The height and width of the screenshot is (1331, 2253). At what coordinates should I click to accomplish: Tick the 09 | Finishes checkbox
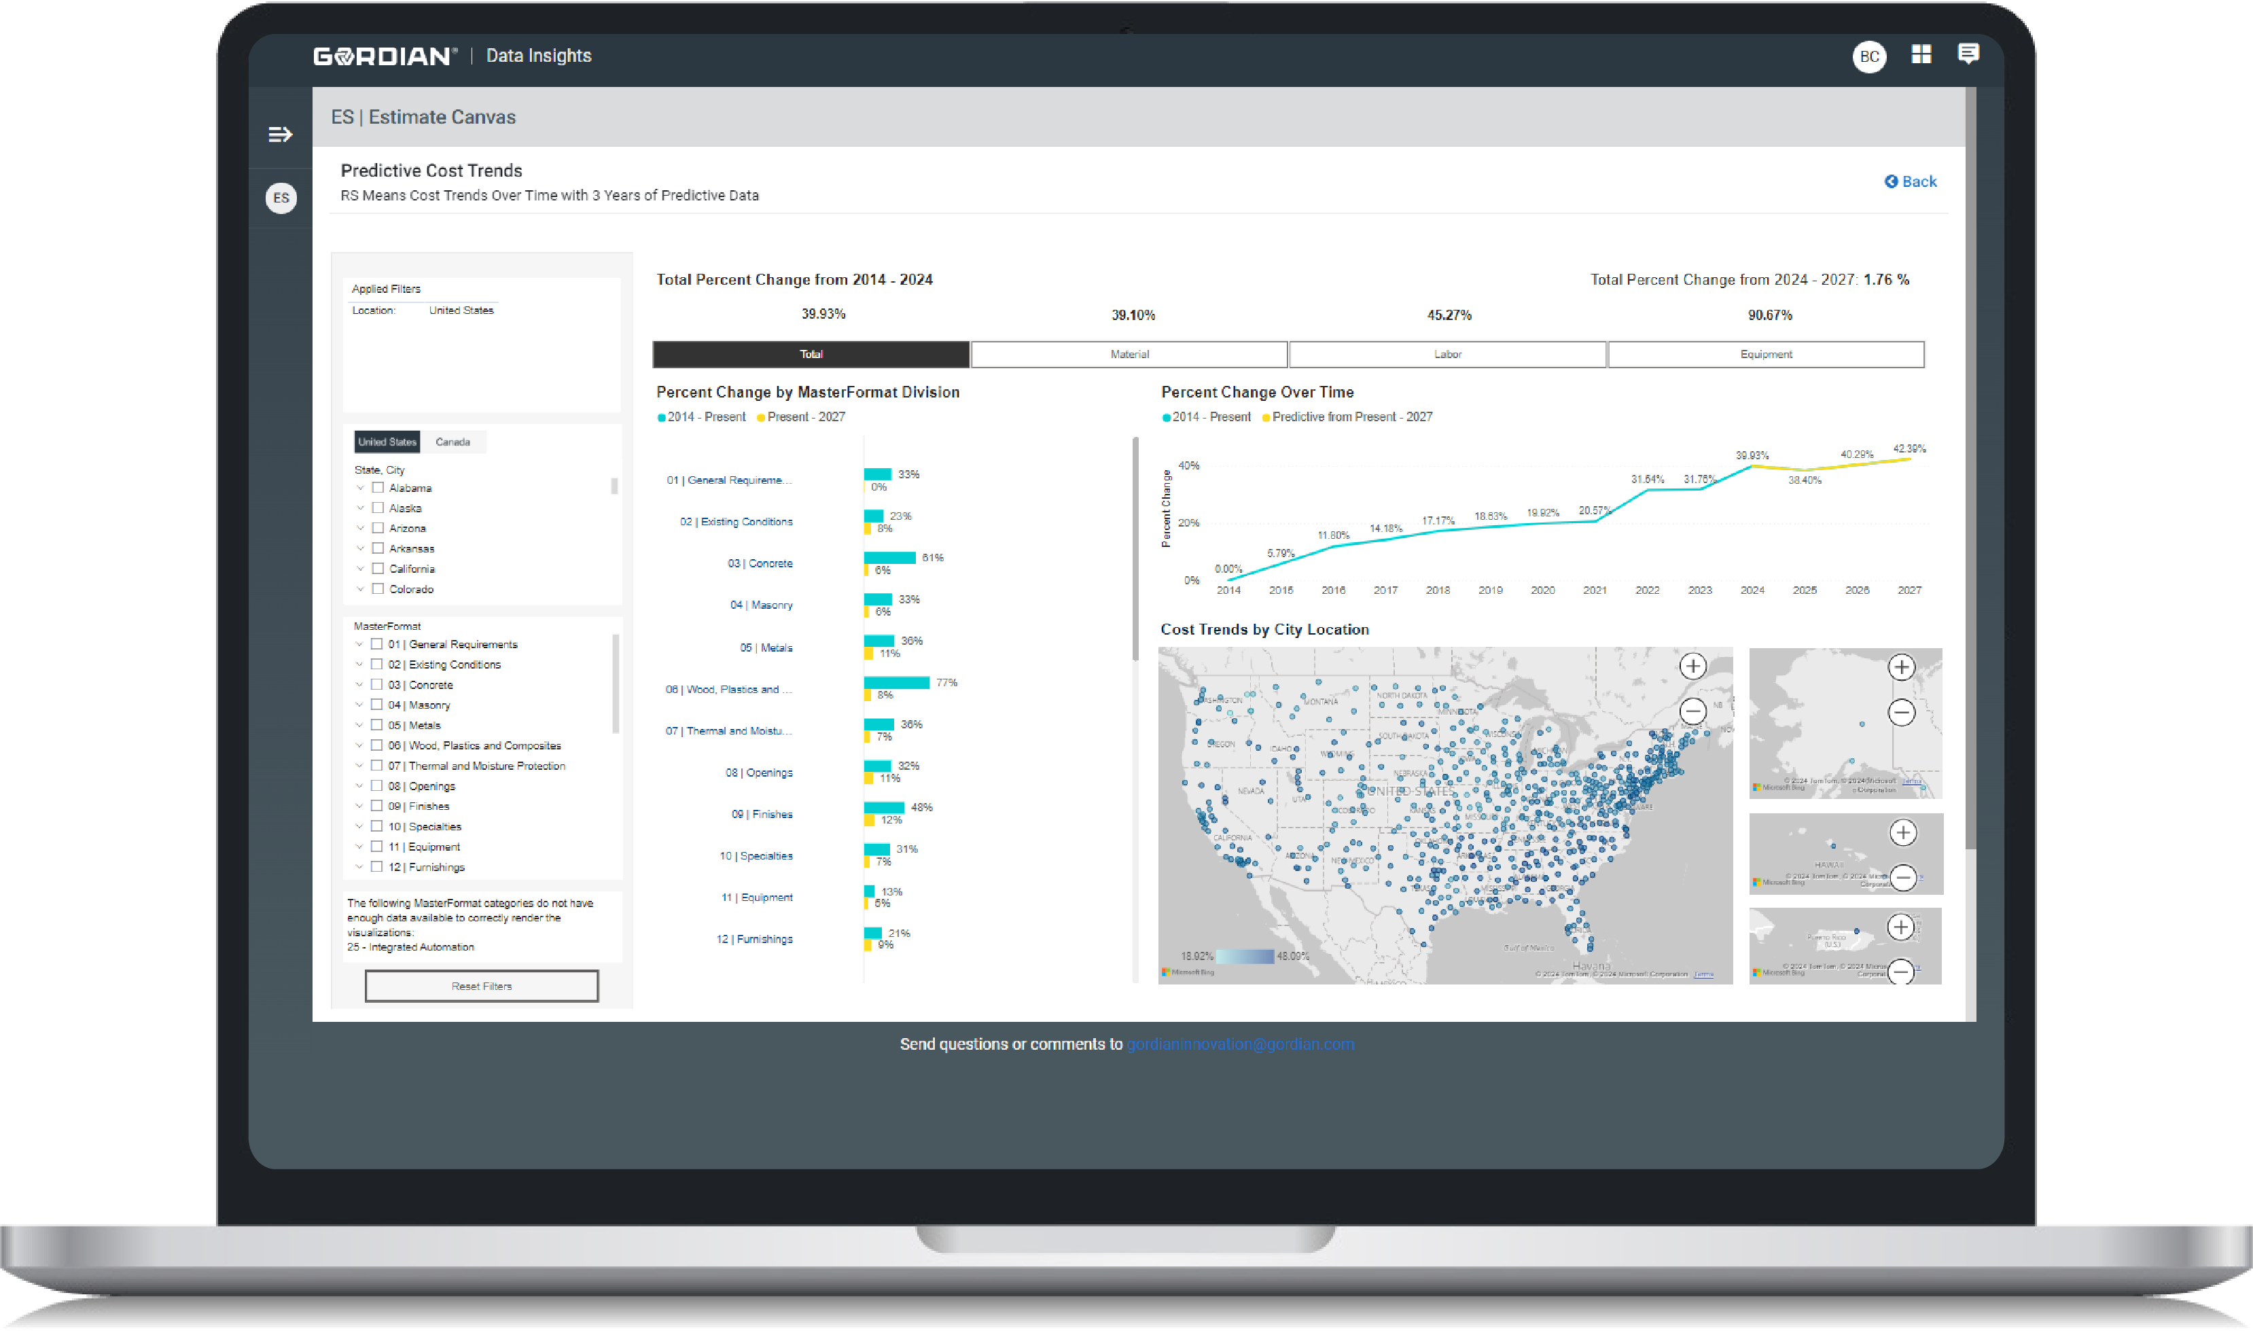pyautogui.click(x=376, y=806)
